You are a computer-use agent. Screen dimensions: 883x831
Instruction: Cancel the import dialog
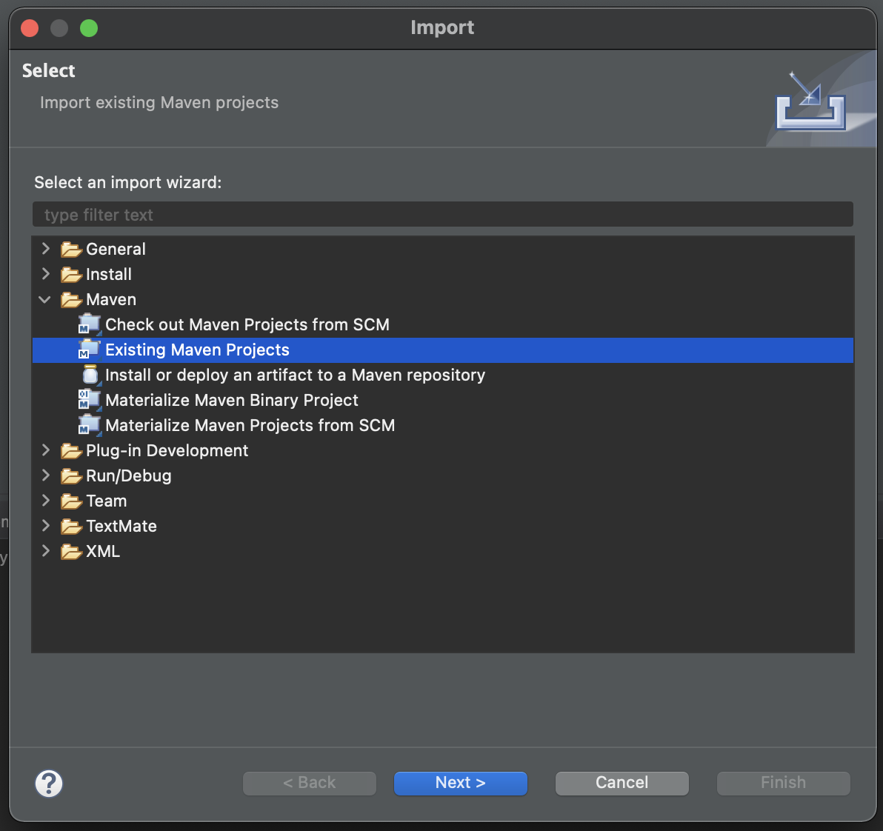pyautogui.click(x=622, y=783)
